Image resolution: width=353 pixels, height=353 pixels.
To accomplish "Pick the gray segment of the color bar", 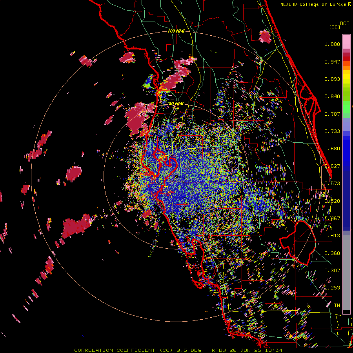I will [x=346, y=273].
